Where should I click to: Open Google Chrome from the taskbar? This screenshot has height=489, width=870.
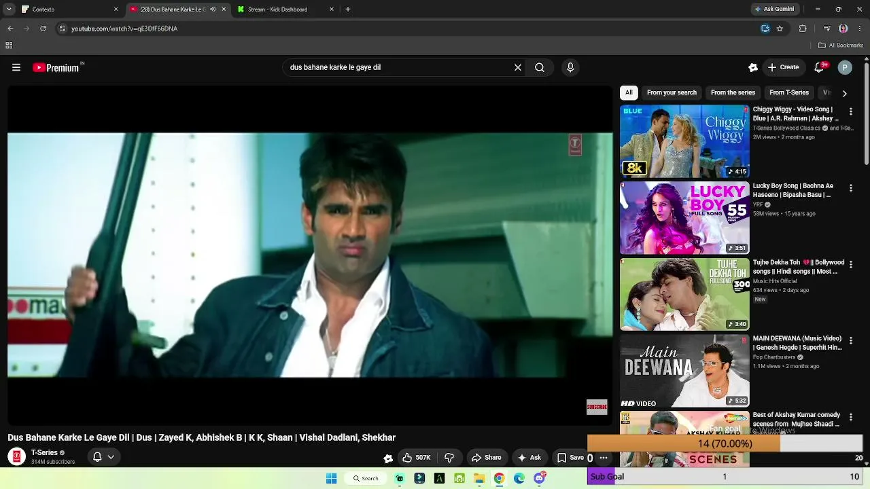(x=499, y=478)
